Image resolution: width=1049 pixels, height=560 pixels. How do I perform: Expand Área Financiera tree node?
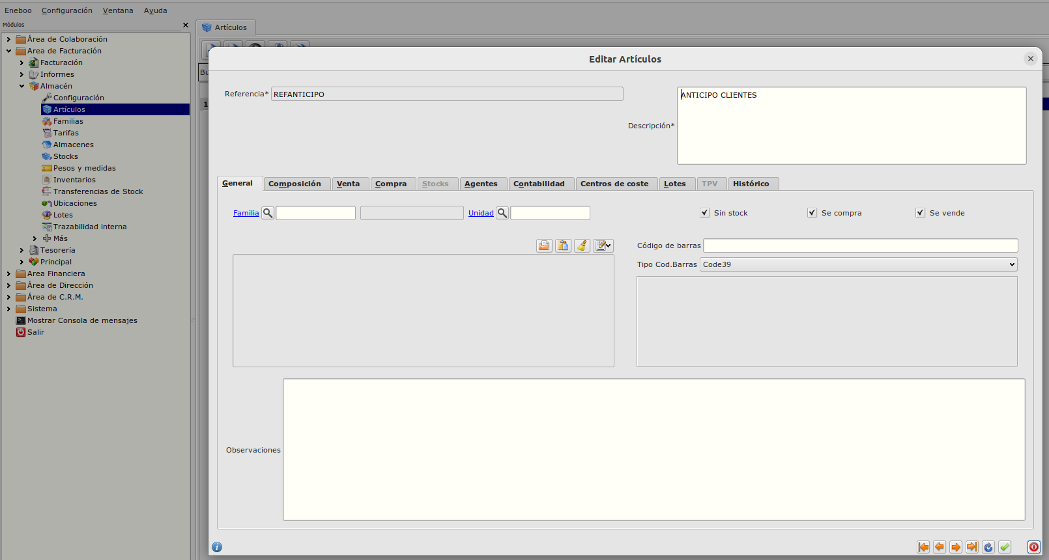(x=8, y=273)
